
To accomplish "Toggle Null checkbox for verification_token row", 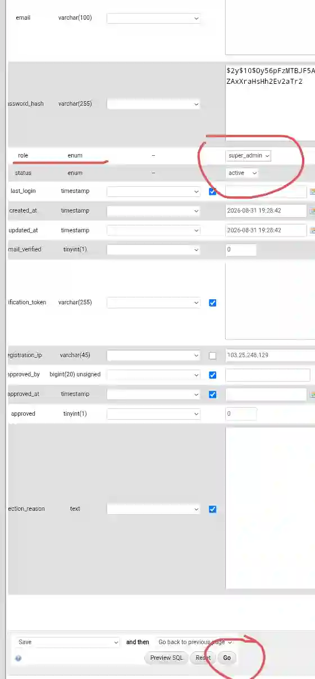I will tap(212, 303).
